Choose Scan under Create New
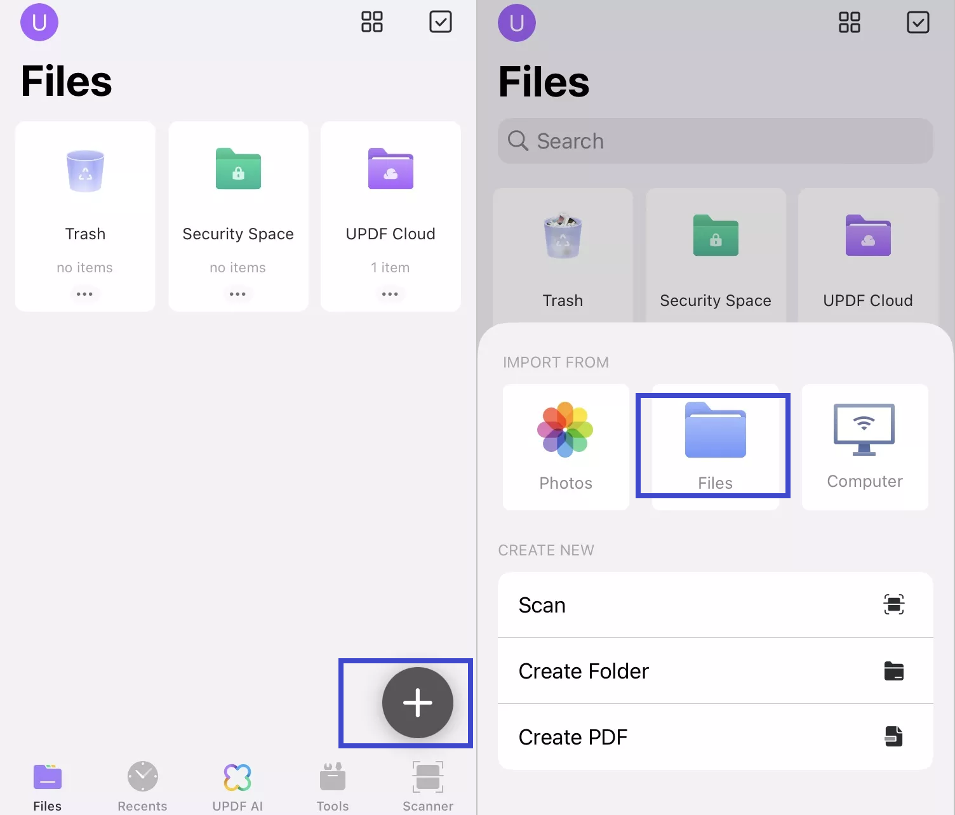This screenshot has height=815, width=955. click(x=716, y=605)
